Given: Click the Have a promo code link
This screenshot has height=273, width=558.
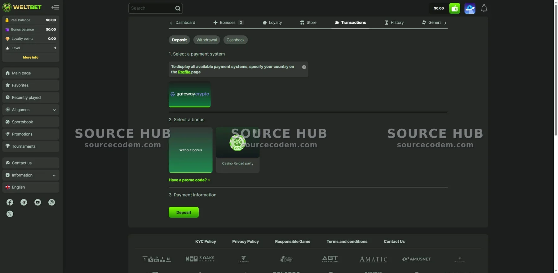Looking at the screenshot, I should (189, 180).
